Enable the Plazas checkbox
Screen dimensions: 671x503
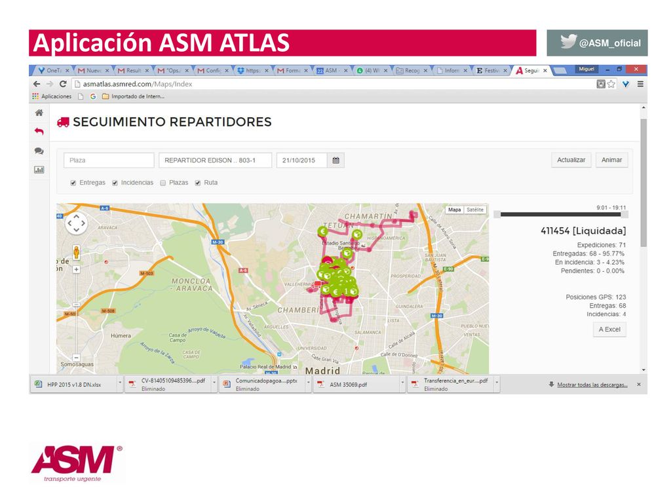click(x=163, y=183)
